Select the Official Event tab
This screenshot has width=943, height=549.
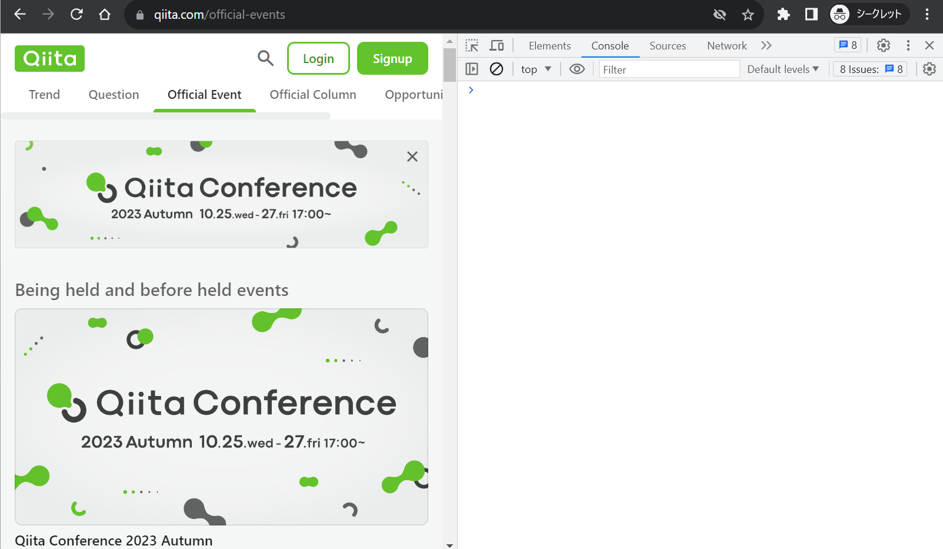(205, 95)
